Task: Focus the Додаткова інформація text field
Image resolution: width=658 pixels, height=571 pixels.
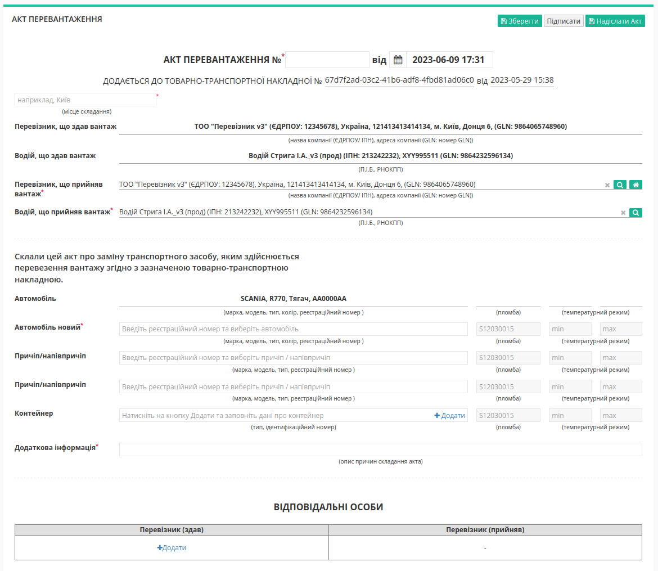Action: [381, 449]
